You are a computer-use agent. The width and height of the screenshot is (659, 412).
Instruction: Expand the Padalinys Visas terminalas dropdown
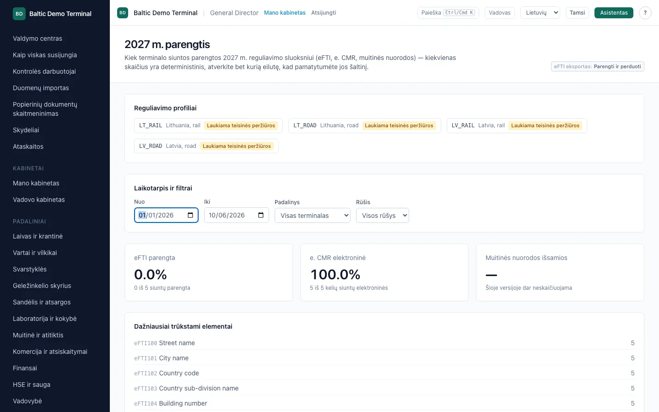[x=313, y=216]
